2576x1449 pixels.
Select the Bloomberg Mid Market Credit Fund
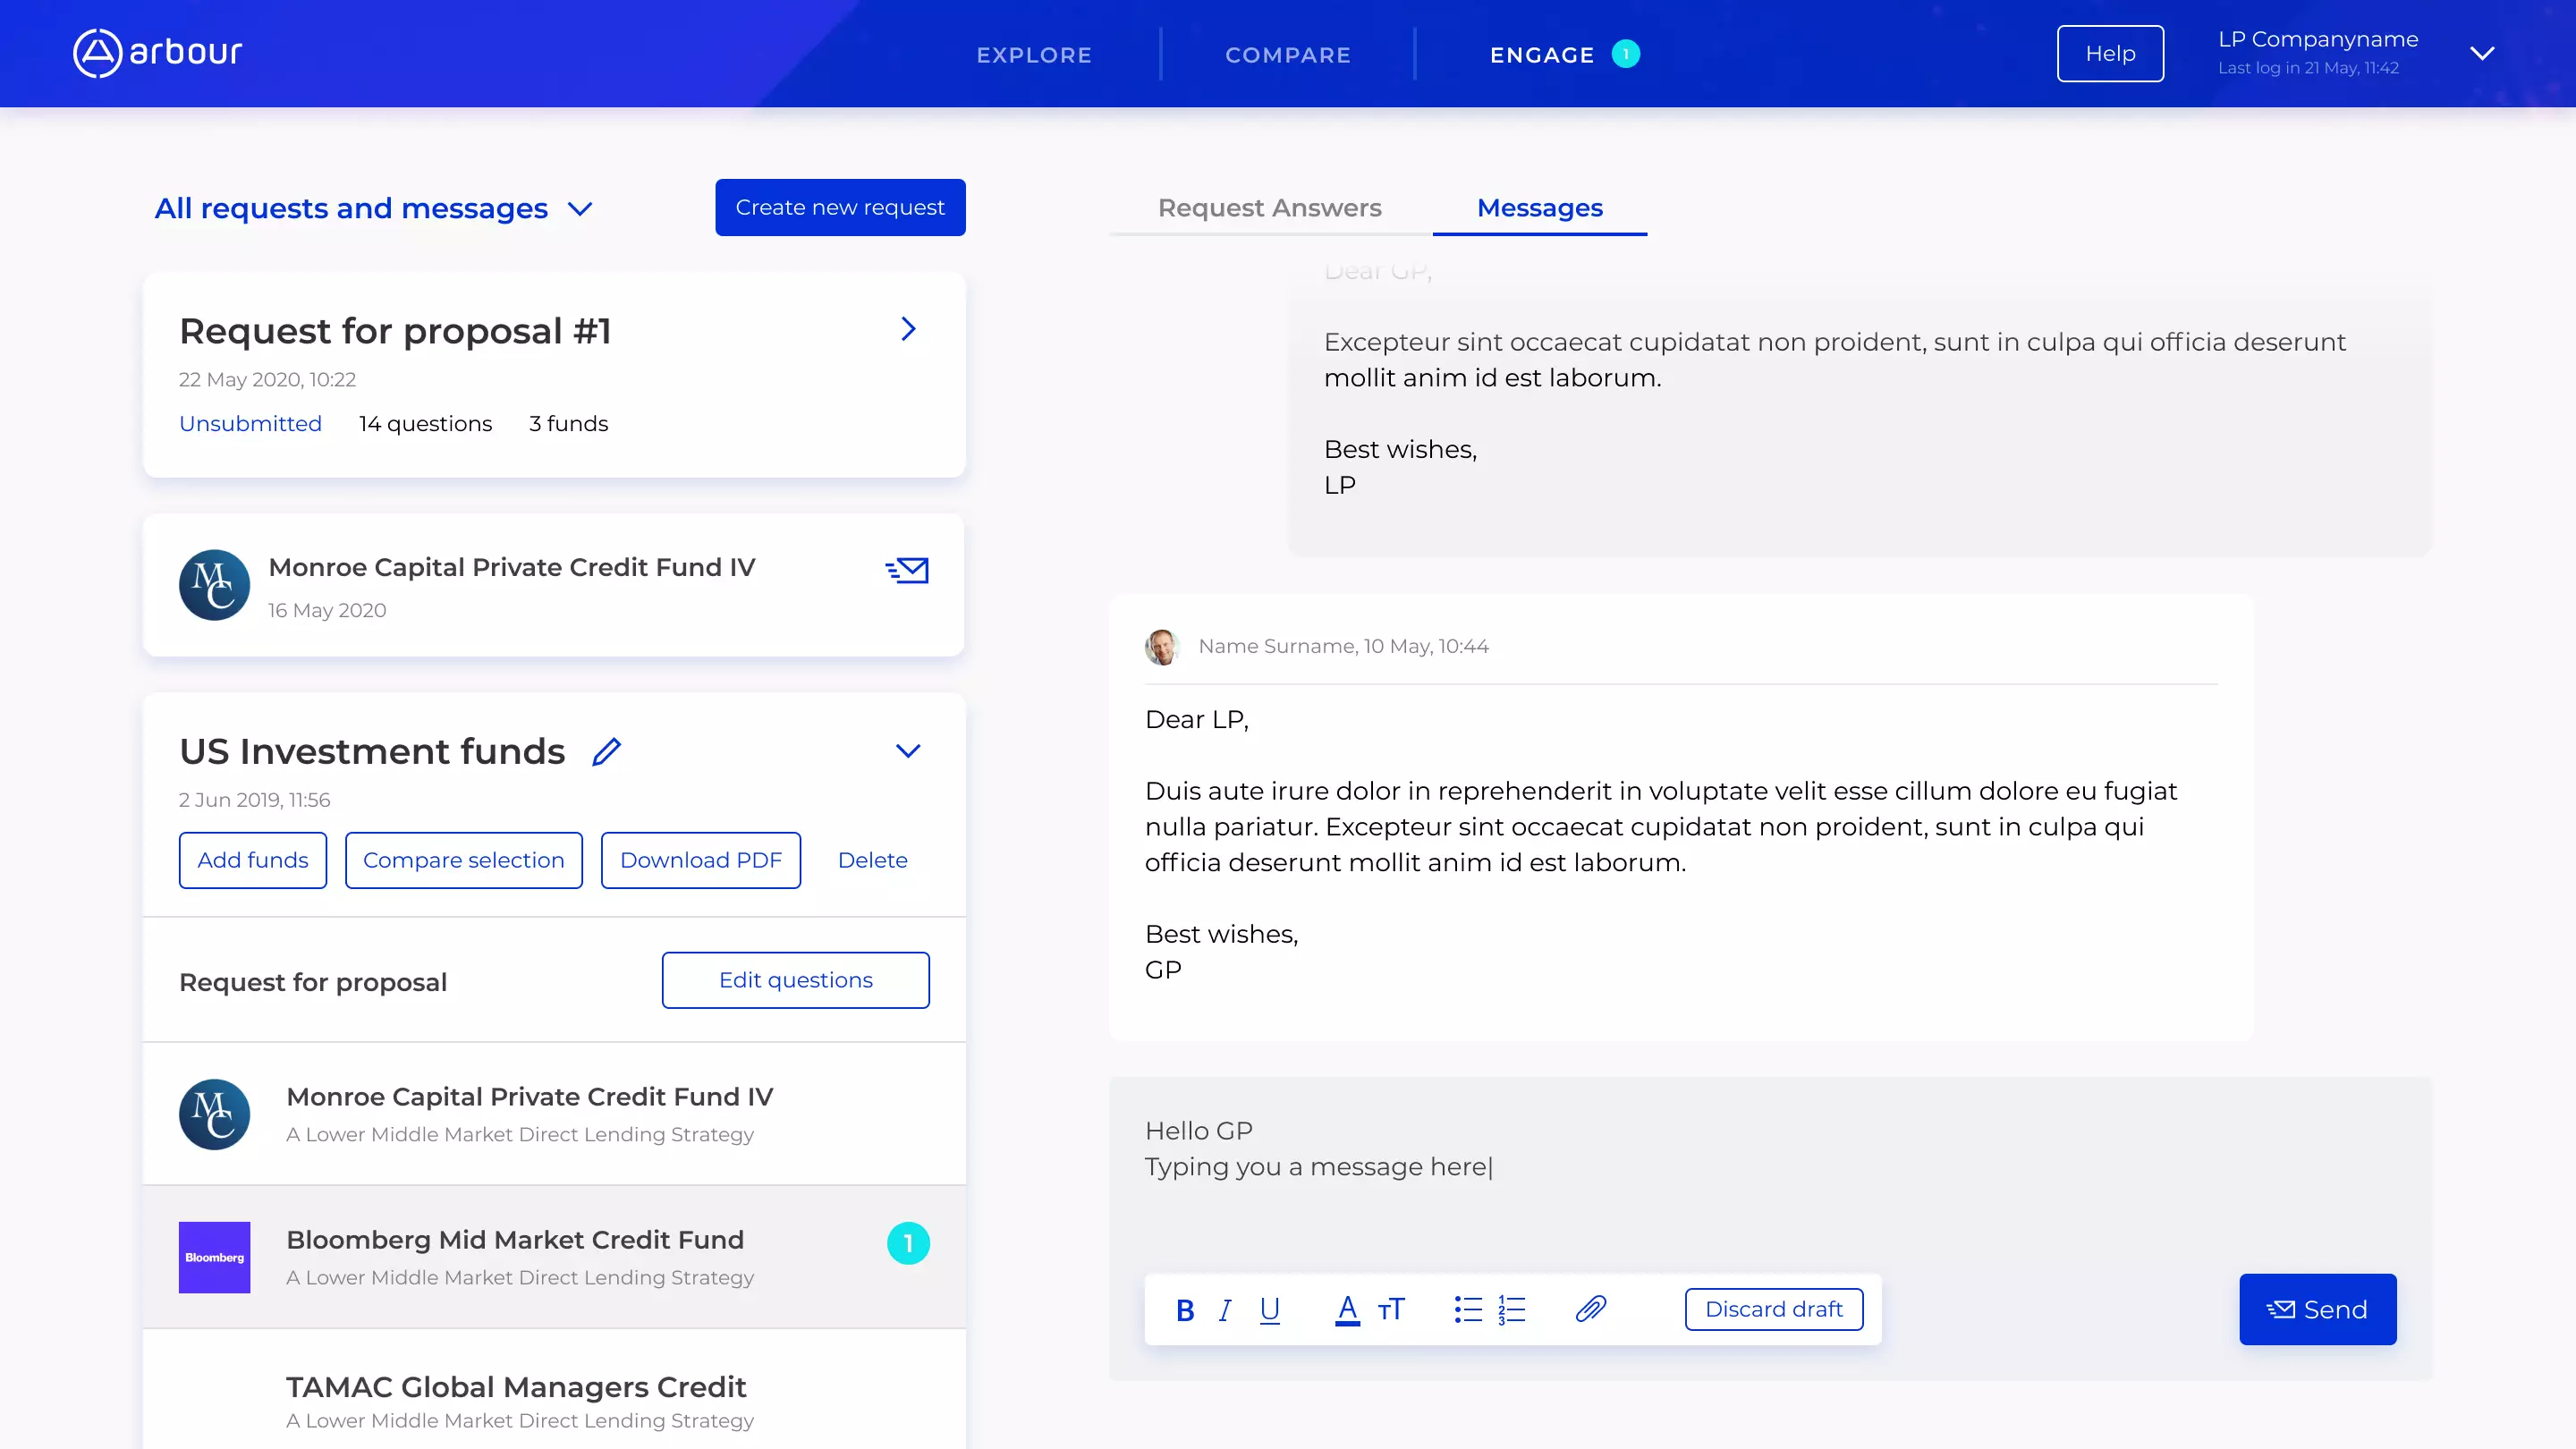point(515,1240)
